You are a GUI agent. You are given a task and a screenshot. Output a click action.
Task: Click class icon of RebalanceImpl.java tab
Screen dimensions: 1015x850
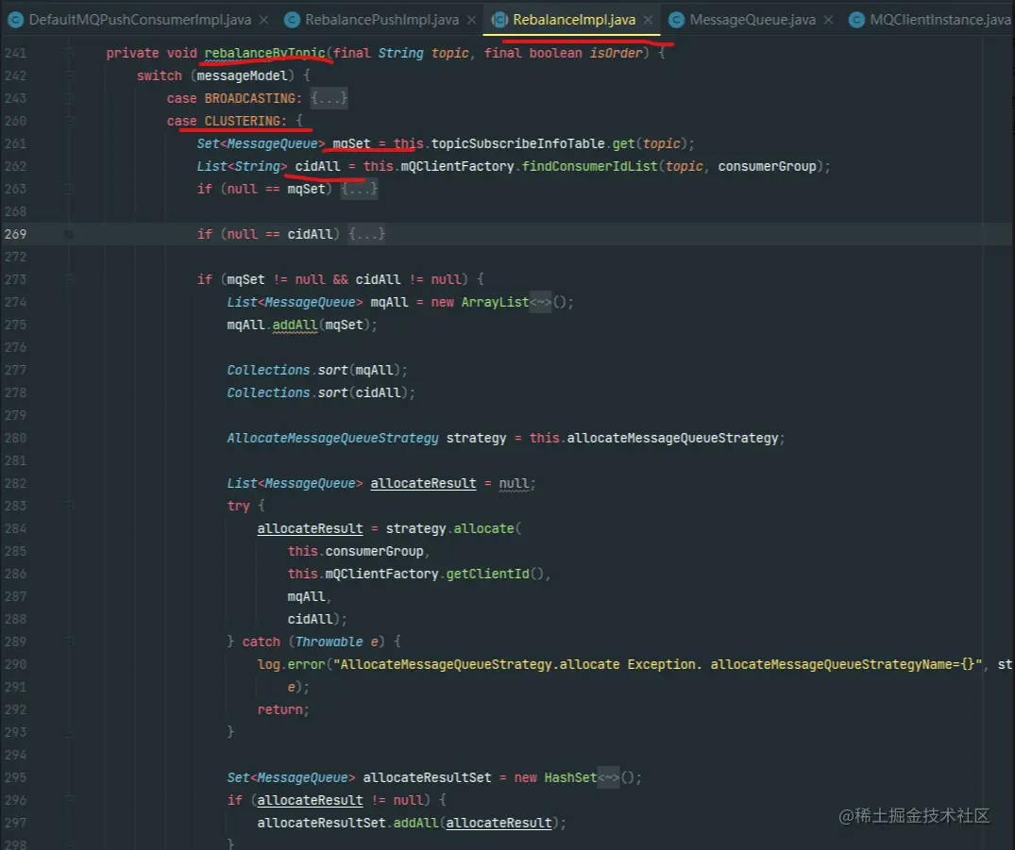499,20
